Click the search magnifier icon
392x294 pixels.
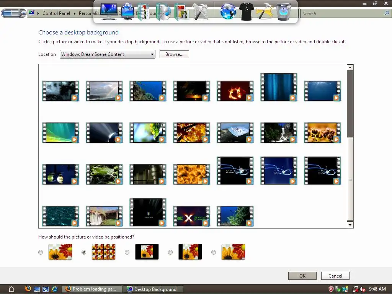click(x=387, y=13)
